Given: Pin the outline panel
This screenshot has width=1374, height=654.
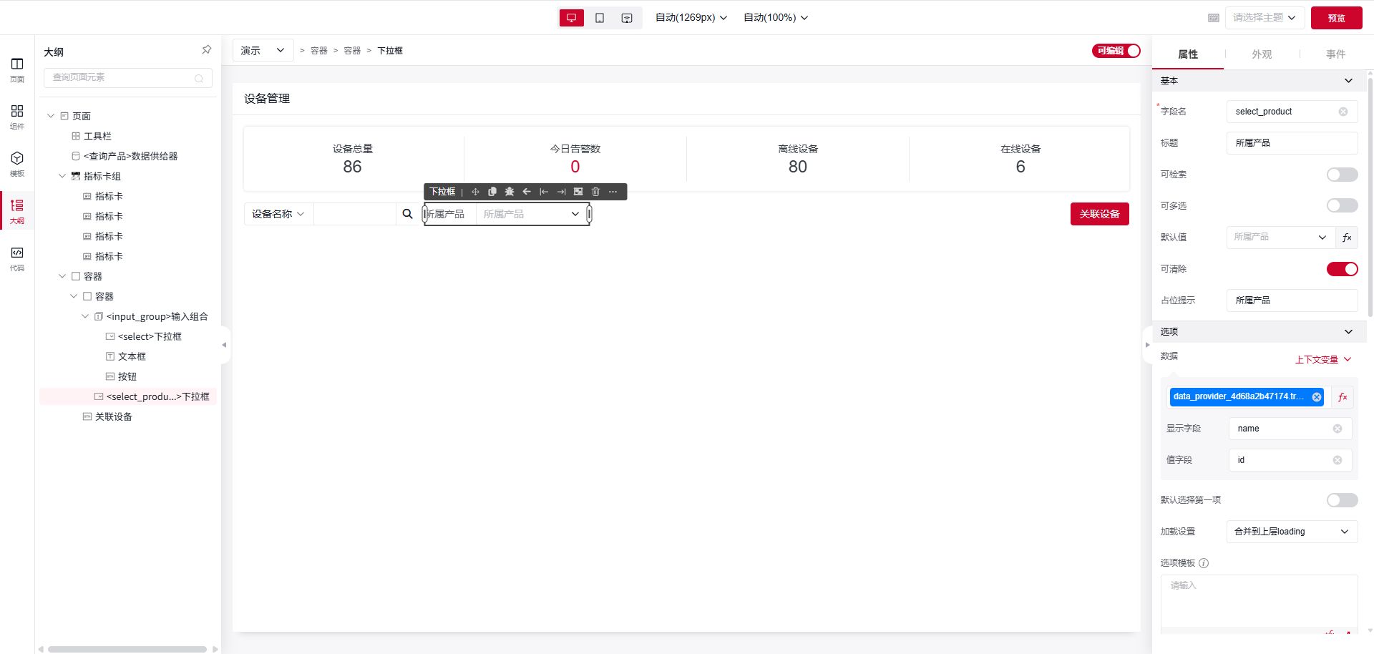Looking at the screenshot, I should [206, 50].
